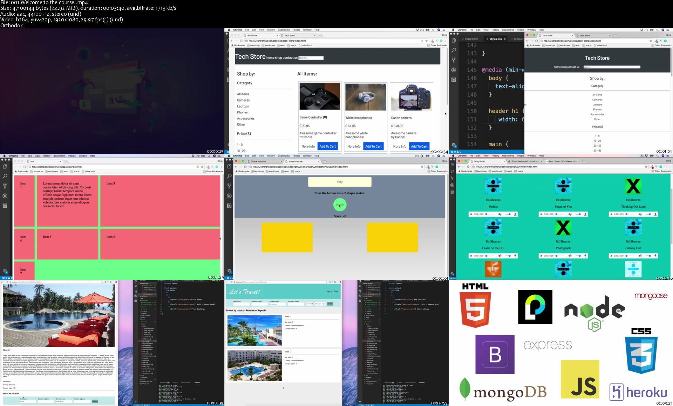Reload the Tech Store page in wide browser frame
This screenshot has height=406, width=673.
coord(241,41)
